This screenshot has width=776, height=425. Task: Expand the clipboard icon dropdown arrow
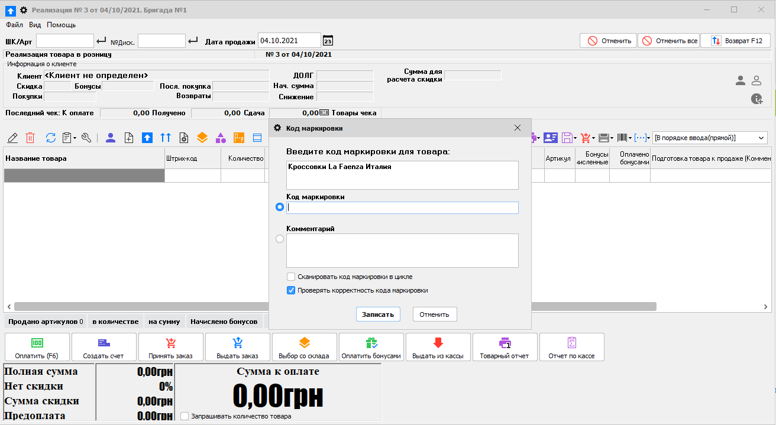point(75,138)
